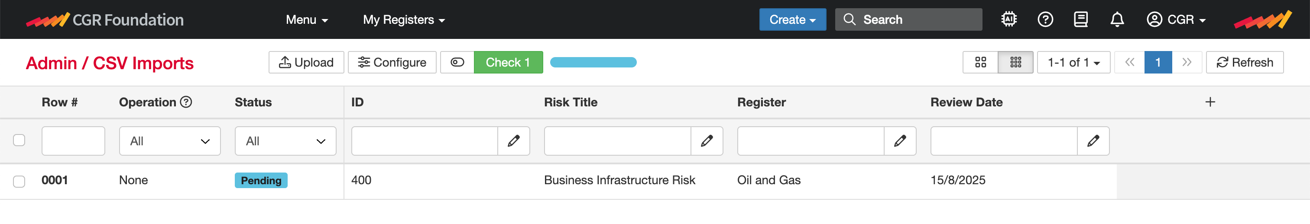The height and width of the screenshot is (224, 1310).
Task: Open the My Registers menu
Action: click(404, 20)
